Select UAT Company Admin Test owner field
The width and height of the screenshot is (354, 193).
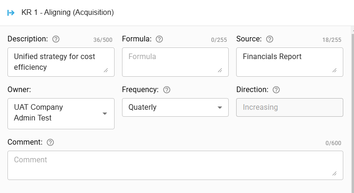(x=61, y=113)
